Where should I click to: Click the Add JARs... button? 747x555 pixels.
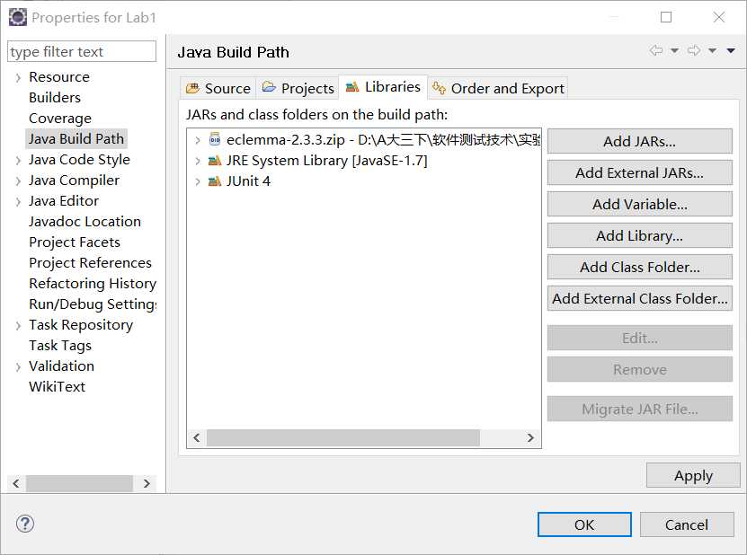click(639, 141)
